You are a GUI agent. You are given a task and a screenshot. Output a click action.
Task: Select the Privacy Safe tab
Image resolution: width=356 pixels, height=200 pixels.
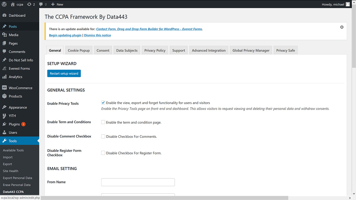pyautogui.click(x=285, y=50)
